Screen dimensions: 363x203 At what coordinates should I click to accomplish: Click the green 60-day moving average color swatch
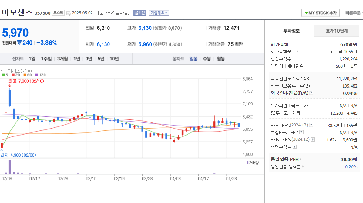coord(25,75)
